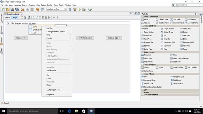Viewport: 203px width, 114px height.
Task: Click the Selection Mode designer icon
Action: pyautogui.click(x=22, y=17)
